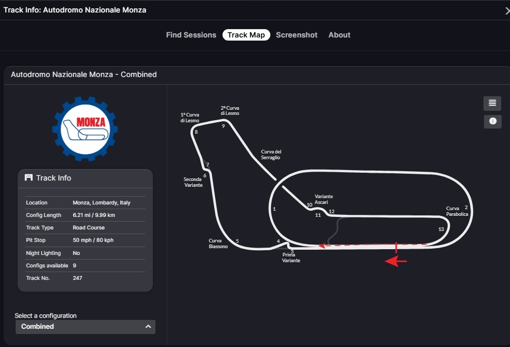Image resolution: width=510 pixels, height=347 pixels.
Task: Select turn marker 6 at Seconda Variante
Action: pyautogui.click(x=204, y=175)
